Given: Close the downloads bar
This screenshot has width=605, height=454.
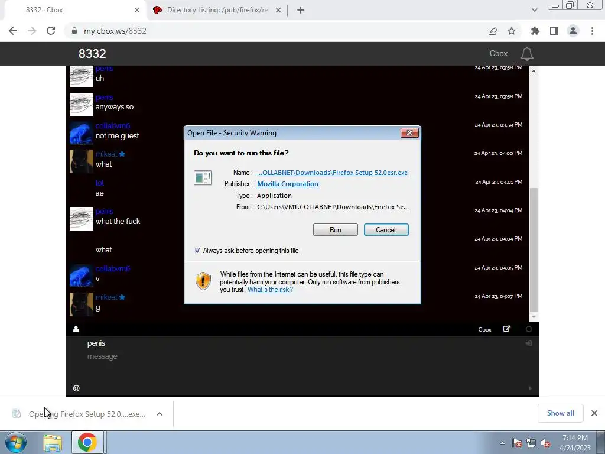Looking at the screenshot, I should pos(594,413).
